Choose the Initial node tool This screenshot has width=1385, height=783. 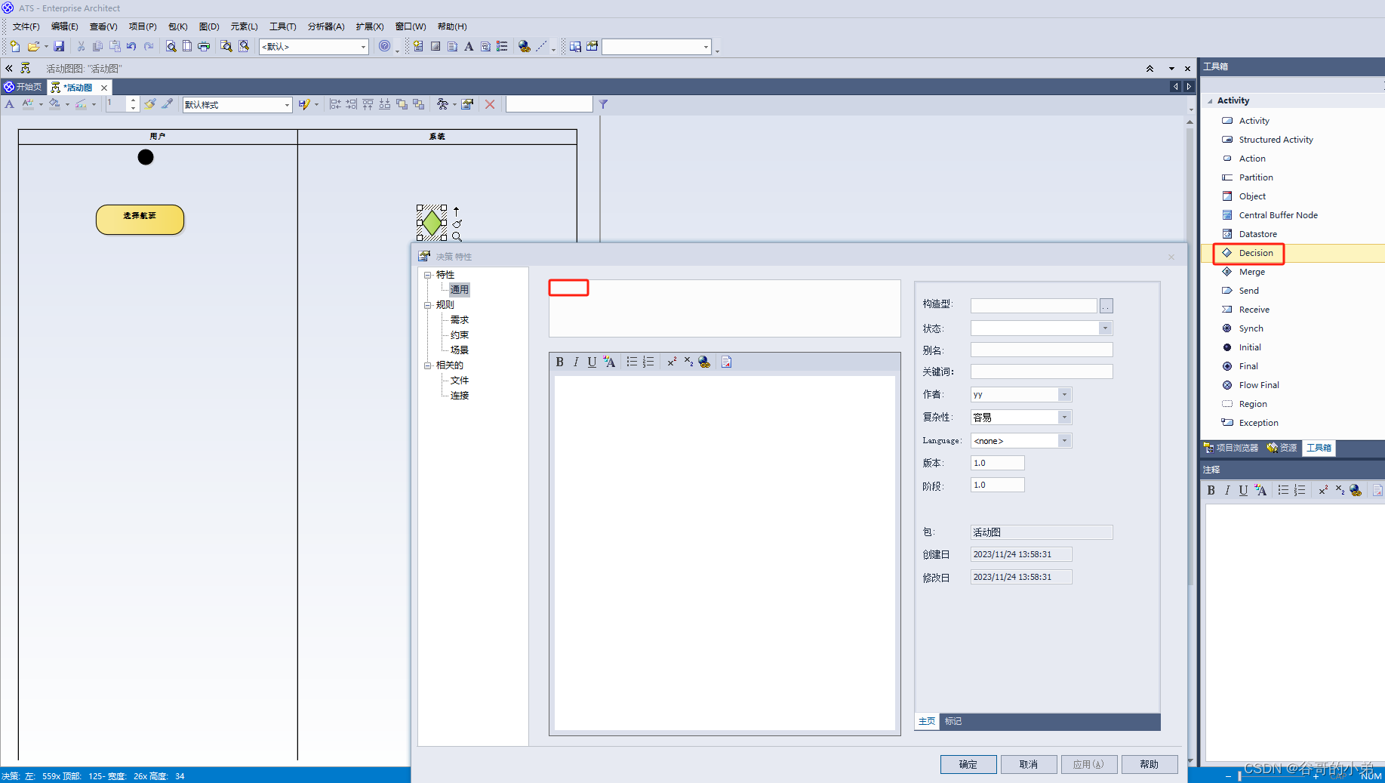point(1250,347)
